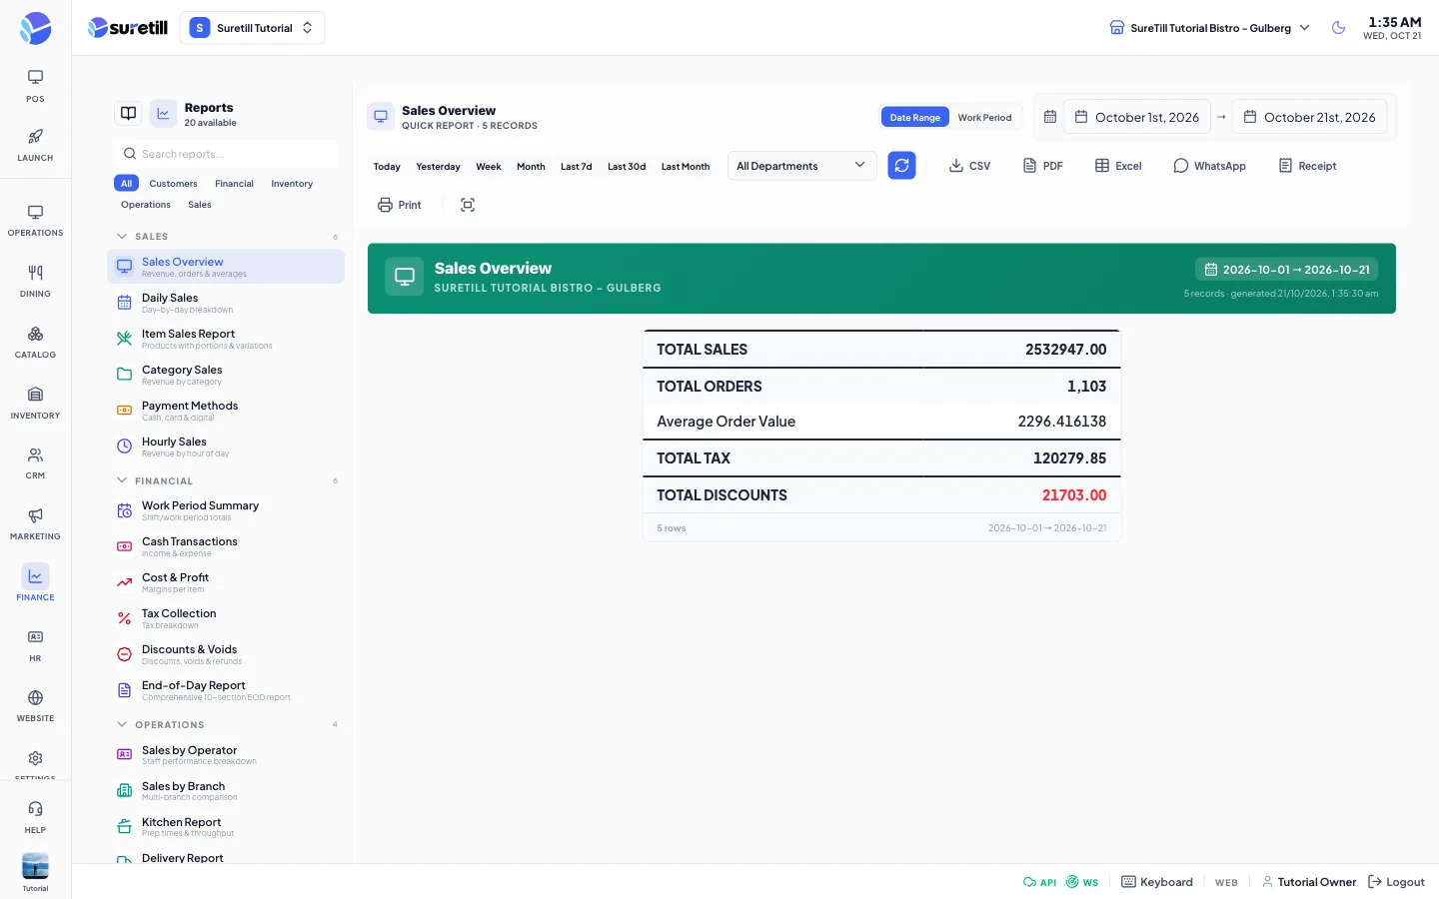This screenshot has height=899, width=1439.
Task: Export report as PDF
Action: (x=1042, y=166)
